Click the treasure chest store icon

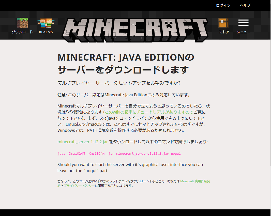coord(223,23)
